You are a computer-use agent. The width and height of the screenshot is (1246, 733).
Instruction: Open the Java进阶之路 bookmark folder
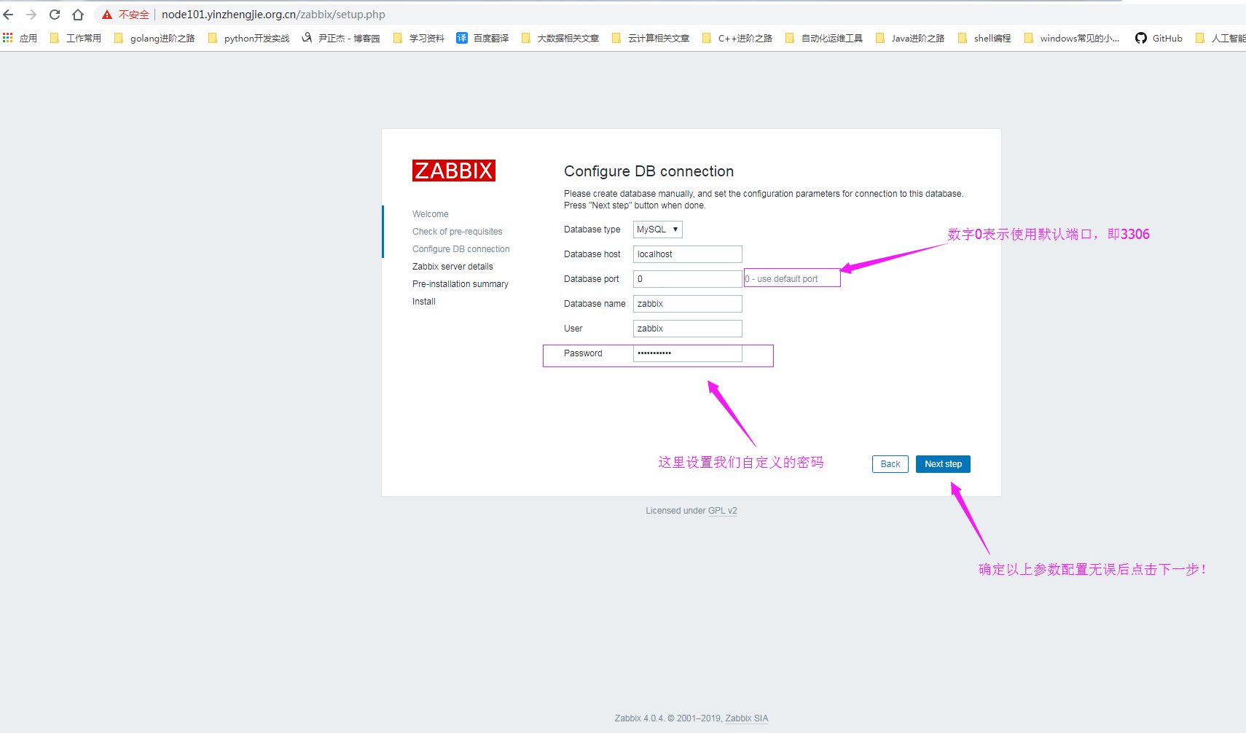910,38
